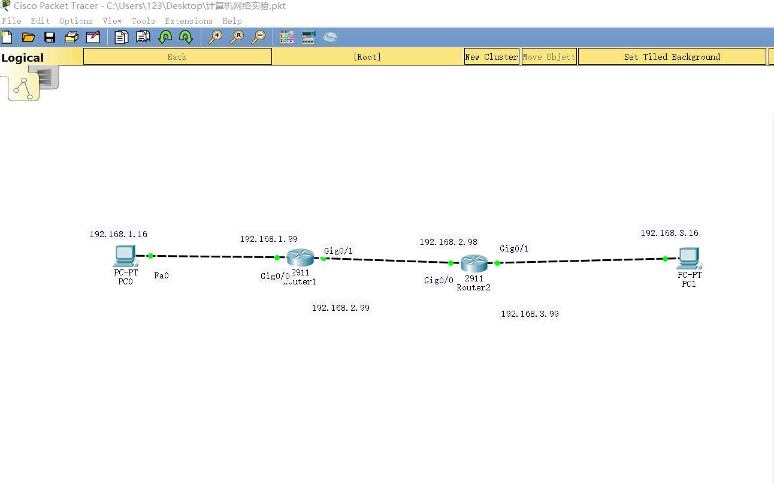Screen dimensions: 774x485
Task: Reset zoom level with R magnifier
Action: (237, 37)
